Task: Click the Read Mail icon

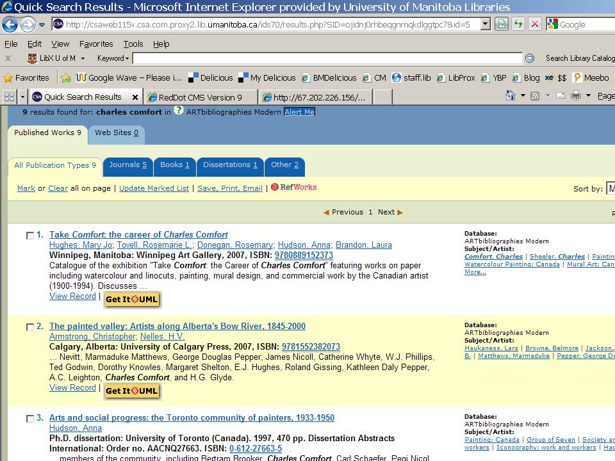Action: [x=561, y=95]
